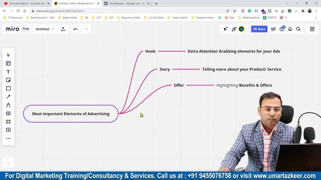Open board settings sliders icon
The height and width of the screenshot is (180, 321).
[273, 29]
